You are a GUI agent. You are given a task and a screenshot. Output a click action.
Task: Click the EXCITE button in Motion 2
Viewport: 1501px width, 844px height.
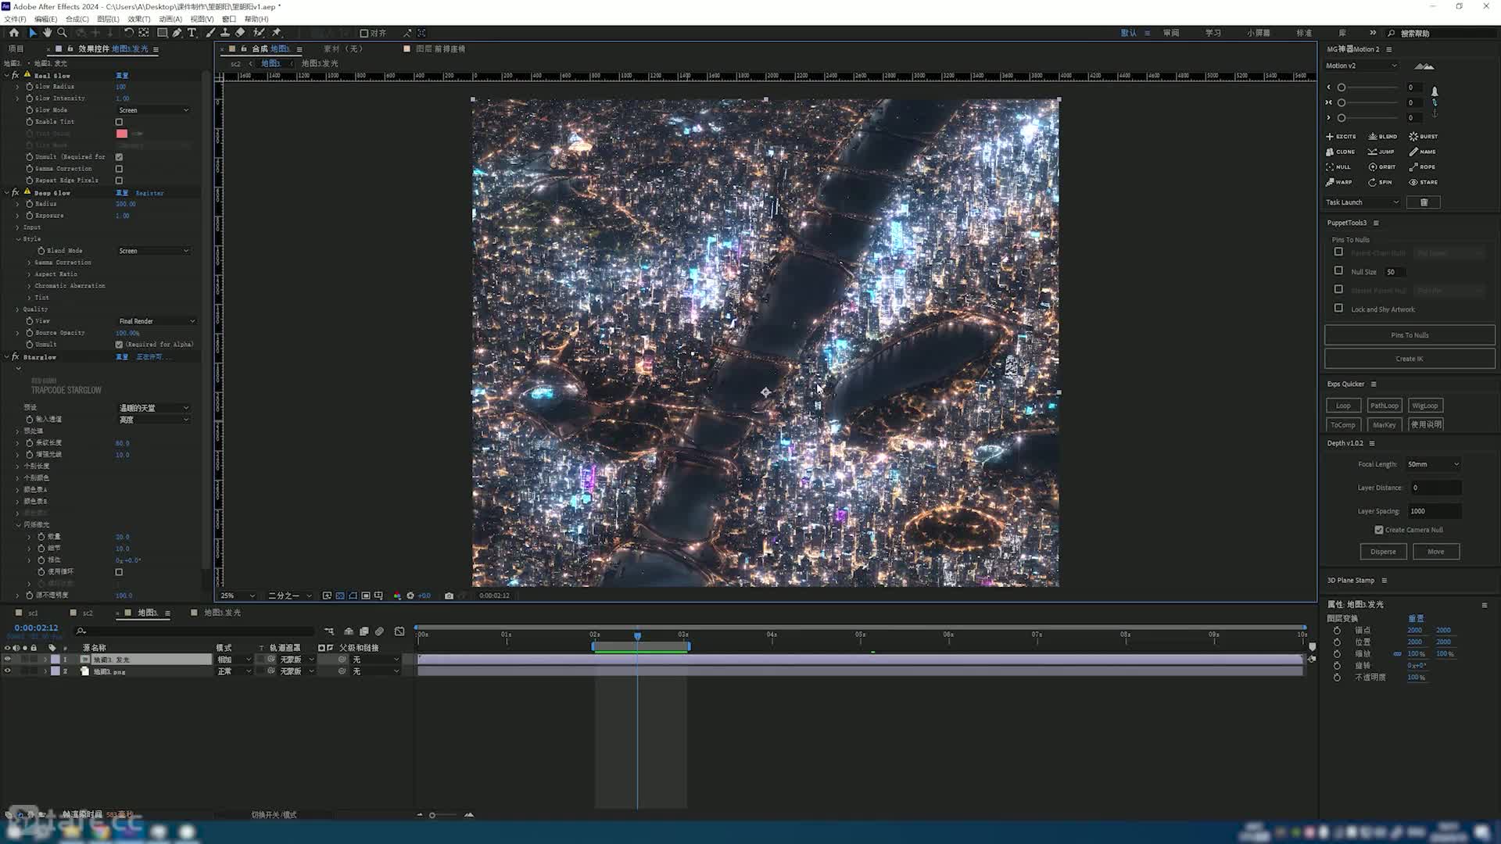pyautogui.click(x=1341, y=136)
